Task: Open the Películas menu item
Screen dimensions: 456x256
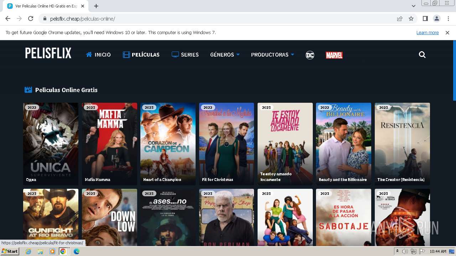Action: 141,55
